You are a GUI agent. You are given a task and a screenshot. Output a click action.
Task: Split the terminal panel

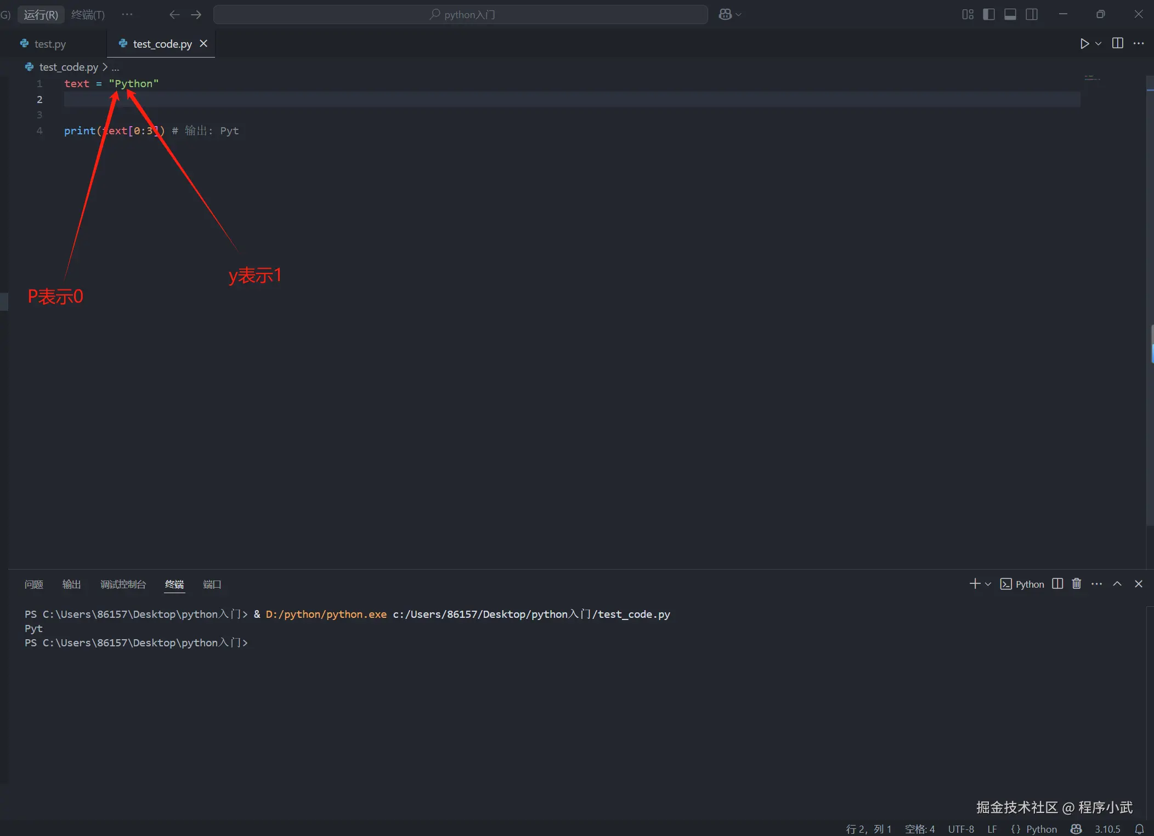coord(1057,584)
